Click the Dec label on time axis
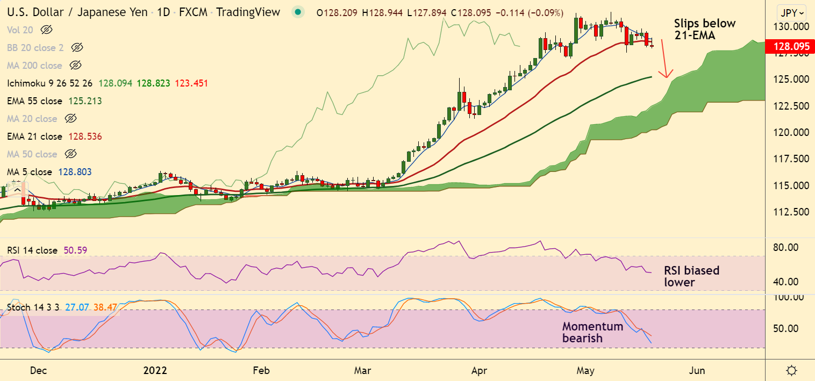The height and width of the screenshot is (381, 815). click(x=39, y=371)
